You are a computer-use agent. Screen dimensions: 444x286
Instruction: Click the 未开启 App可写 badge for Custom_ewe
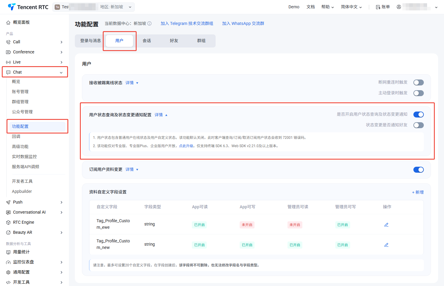click(x=247, y=225)
